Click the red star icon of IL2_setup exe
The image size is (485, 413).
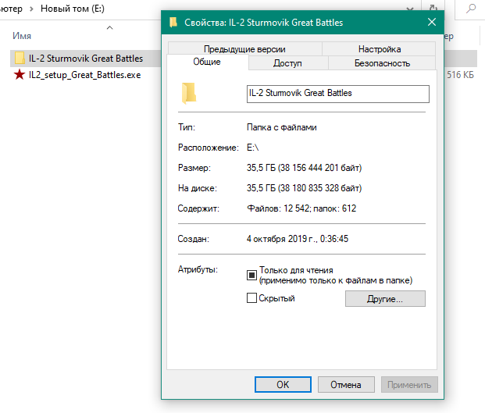(20, 74)
